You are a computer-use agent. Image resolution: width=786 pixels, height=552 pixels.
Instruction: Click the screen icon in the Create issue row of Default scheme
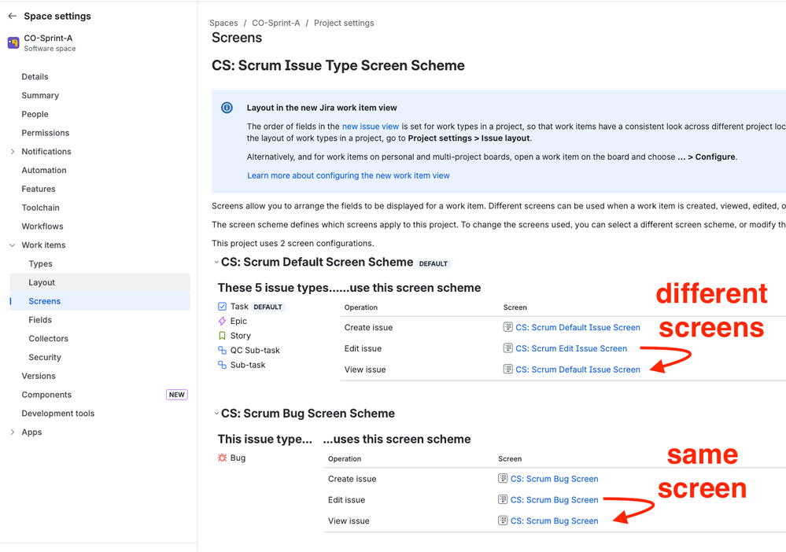point(507,327)
